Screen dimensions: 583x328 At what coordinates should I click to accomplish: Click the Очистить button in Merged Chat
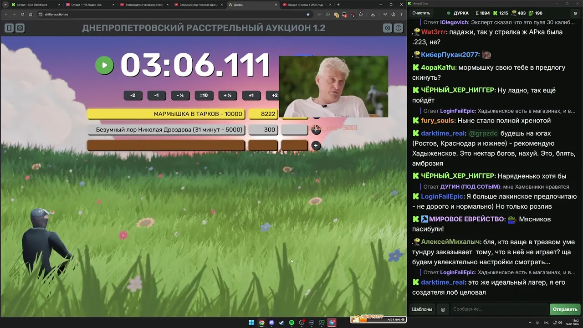pos(421,13)
